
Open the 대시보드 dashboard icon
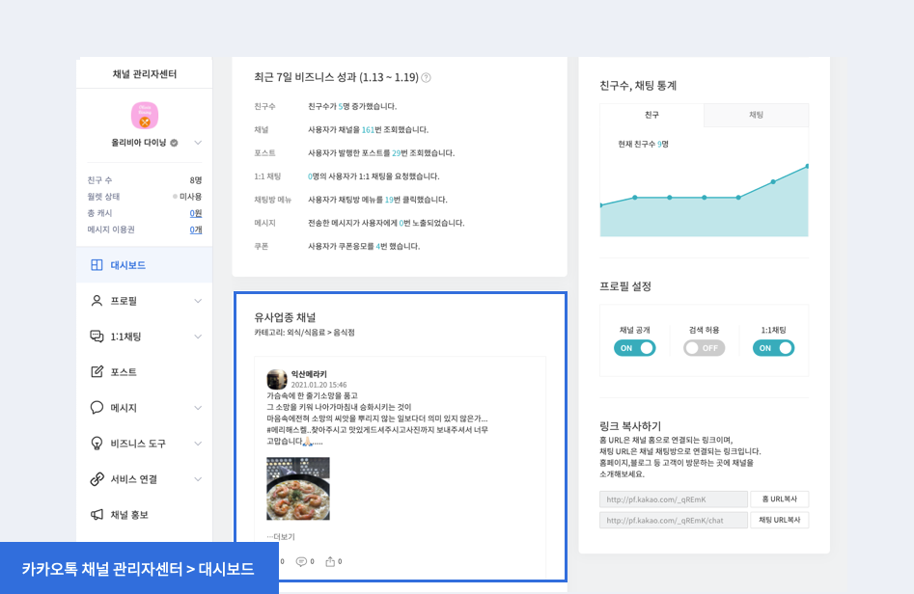click(x=97, y=265)
